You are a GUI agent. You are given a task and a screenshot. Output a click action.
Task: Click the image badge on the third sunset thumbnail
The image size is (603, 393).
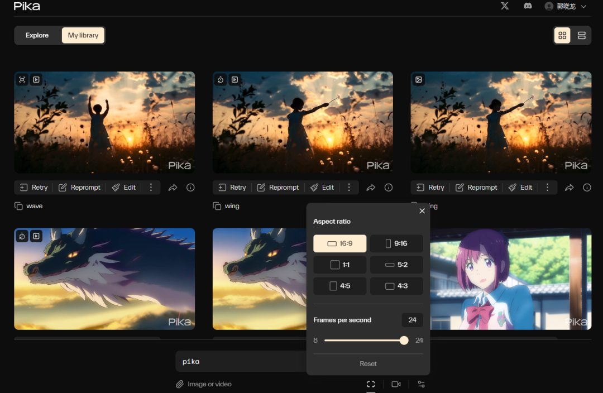coord(418,80)
